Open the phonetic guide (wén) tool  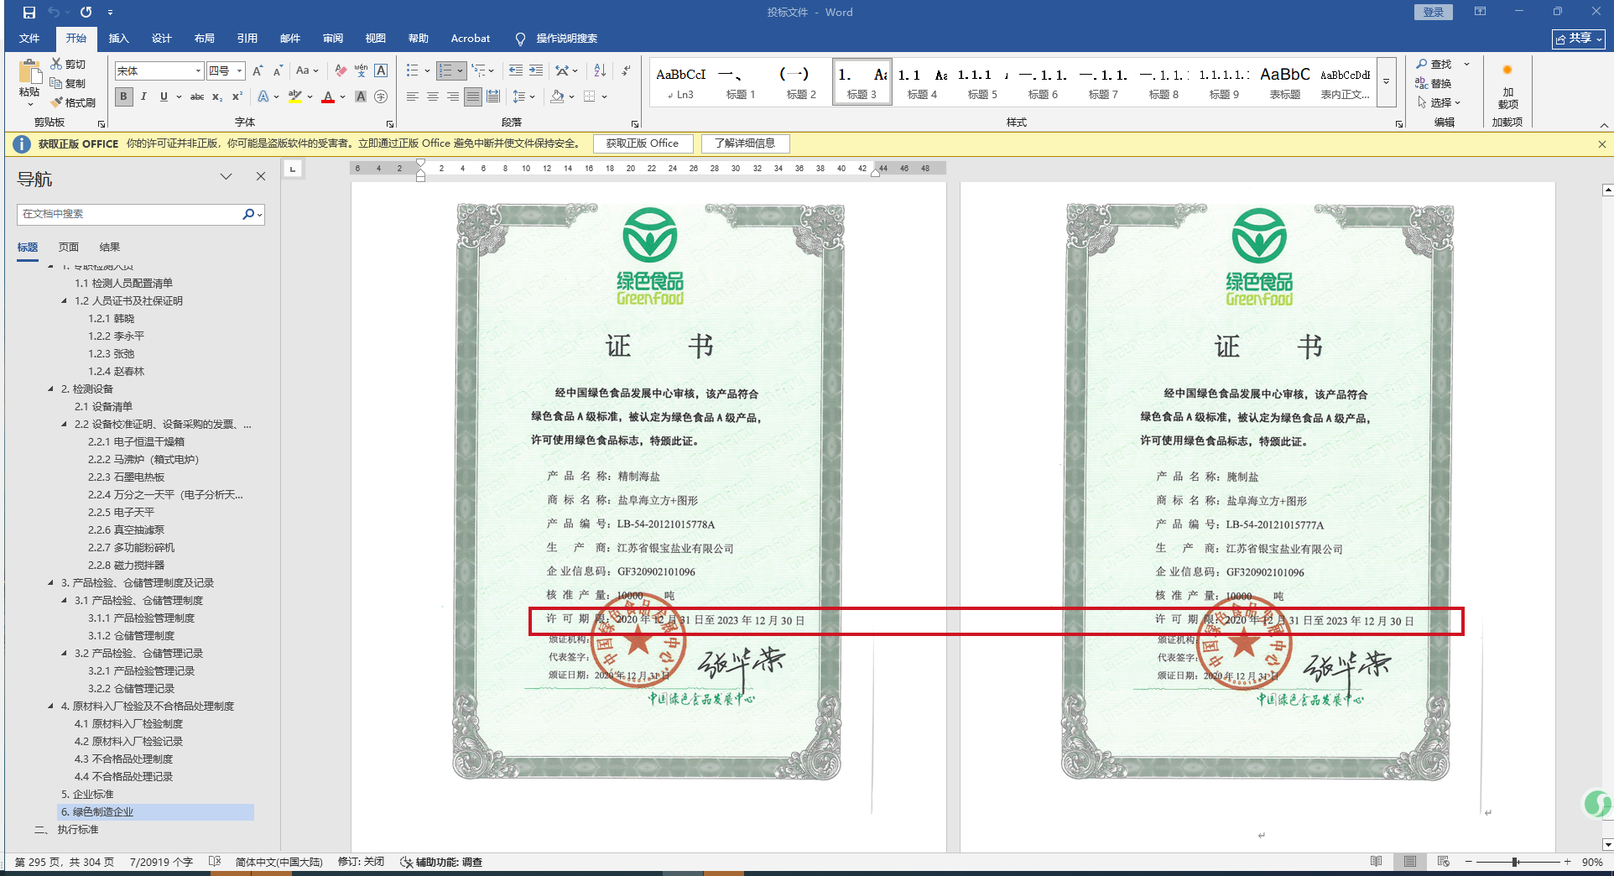pos(361,71)
